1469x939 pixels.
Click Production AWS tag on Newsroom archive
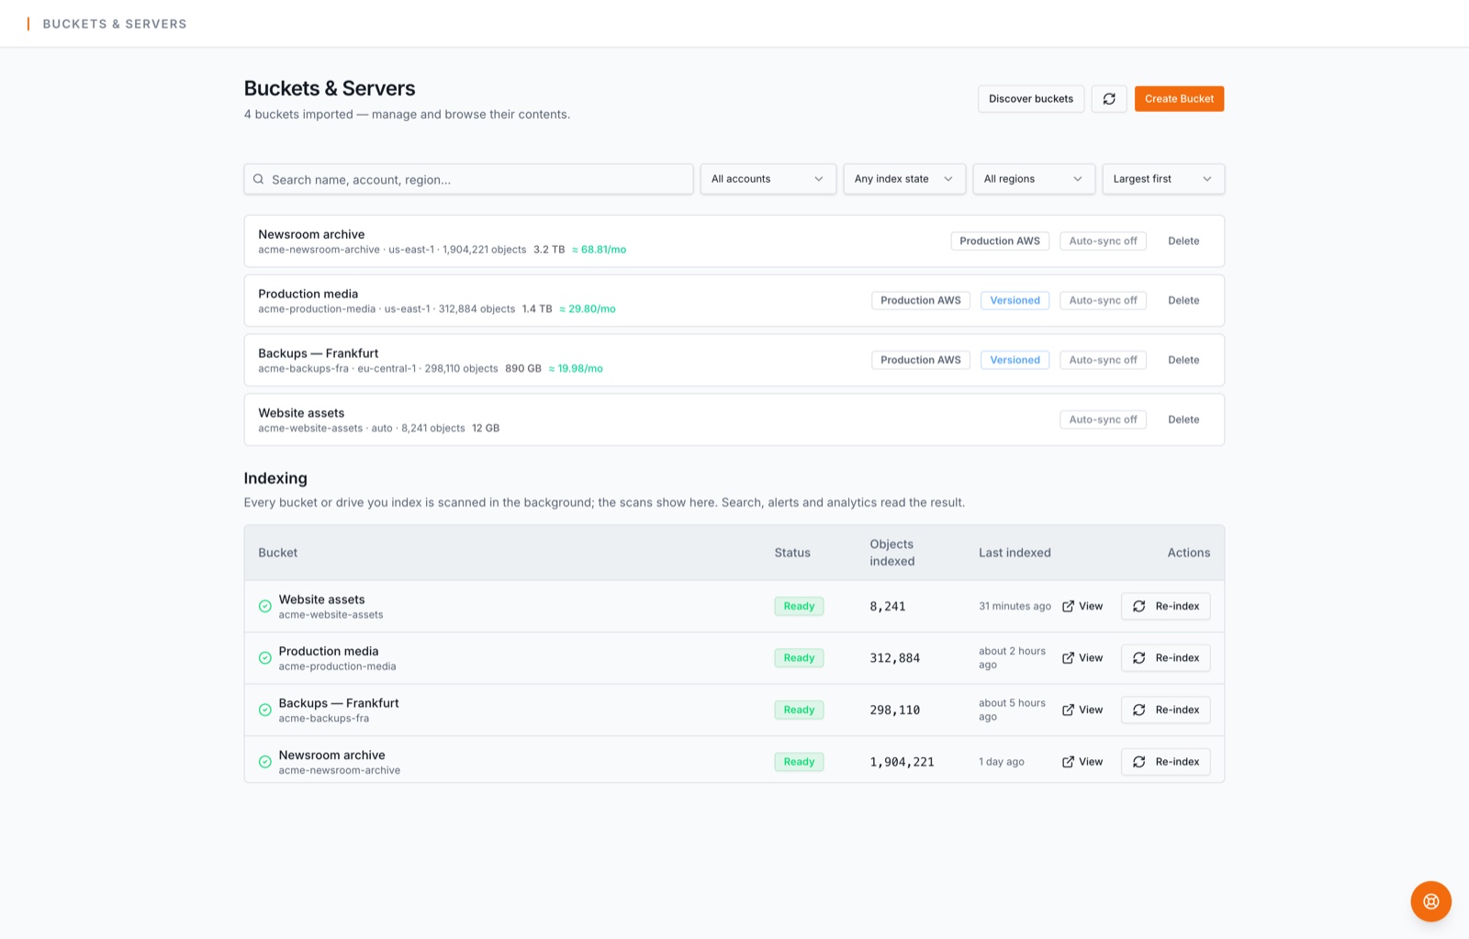(1000, 241)
